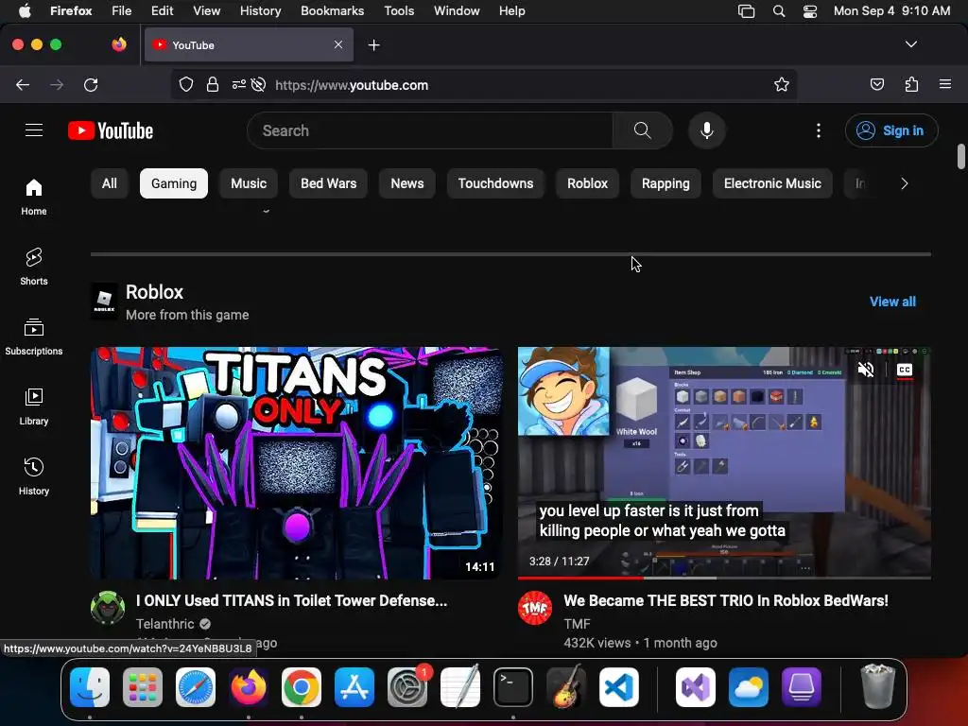Open Firefox extensions puzzle icon
This screenshot has height=726, width=968.
(x=912, y=84)
